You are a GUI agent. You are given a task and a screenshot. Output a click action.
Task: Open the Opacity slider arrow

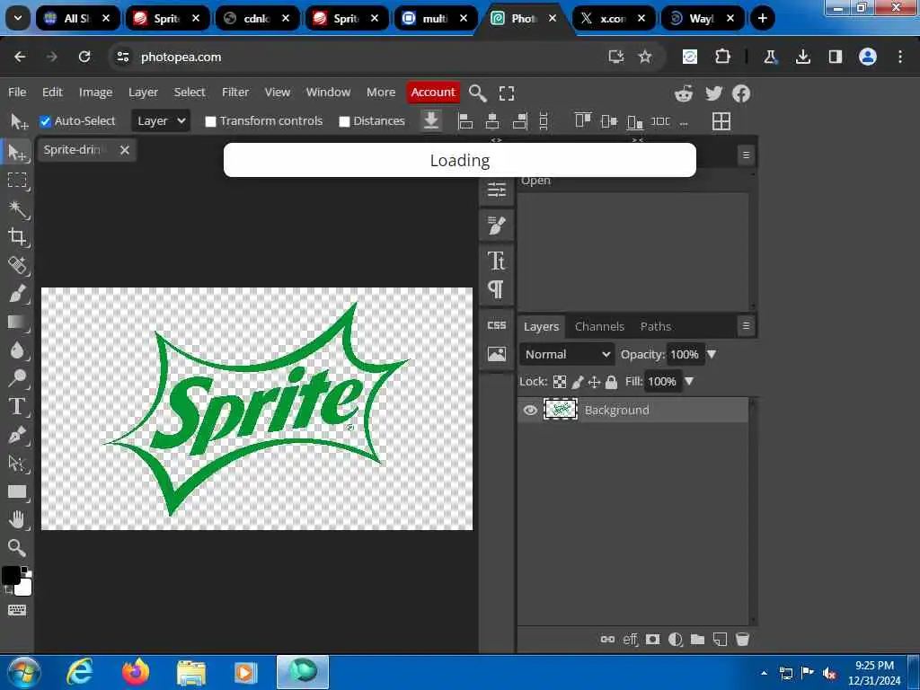tap(712, 354)
